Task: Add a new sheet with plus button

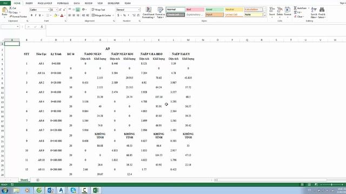Action: pos(38,180)
